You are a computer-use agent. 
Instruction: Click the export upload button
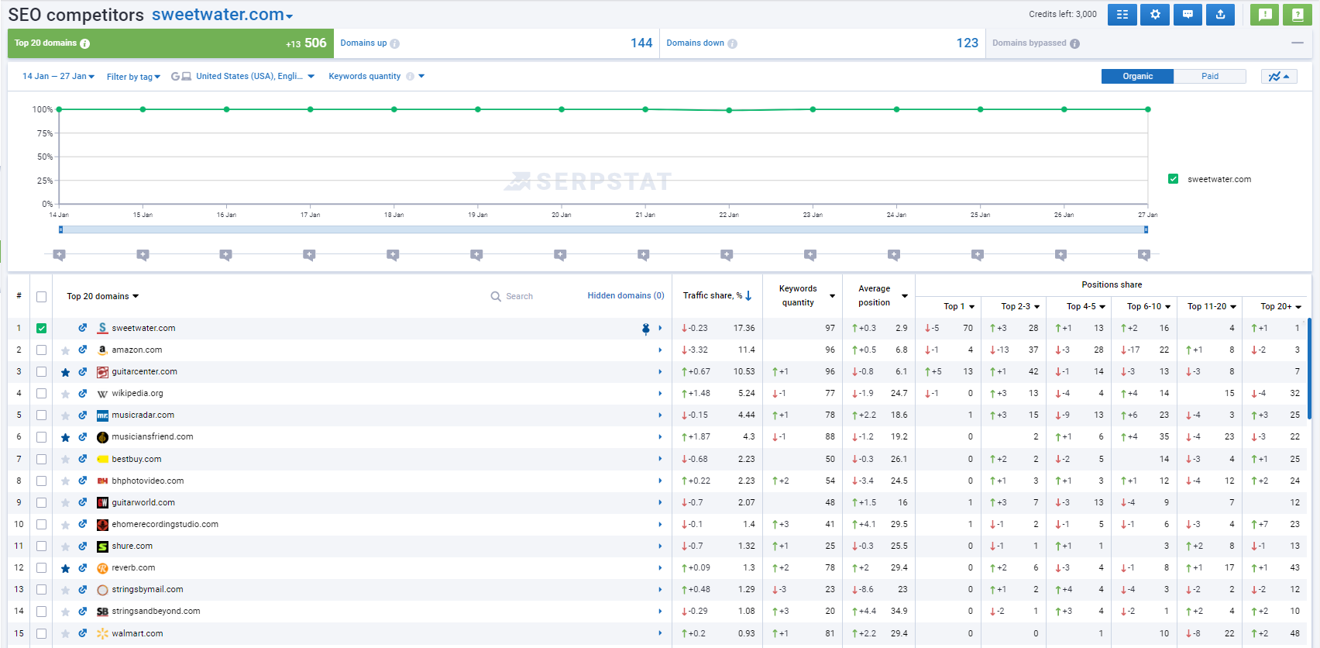pyautogui.click(x=1220, y=15)
